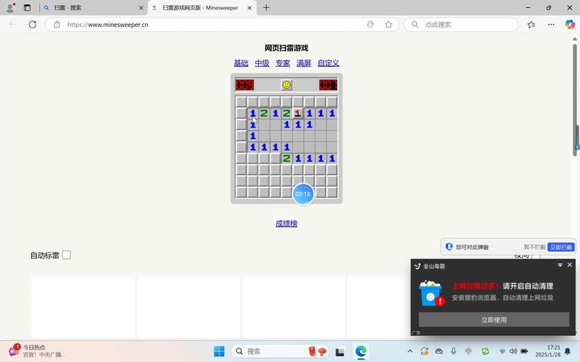Viewport: 580px width, 362px height.
Task: Open Task View on the taskbar
Action: click(339, 351)
